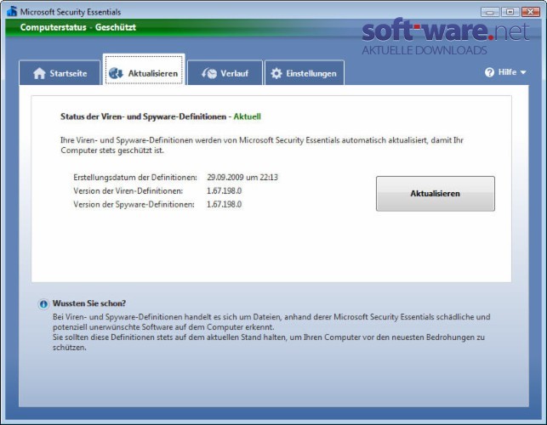Click the globe download icon on Aktualisieren tab
The height and width of the screenshot is (425, 547).
[x=116, y=73]
